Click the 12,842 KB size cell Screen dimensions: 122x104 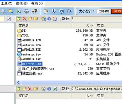(85, 74)
